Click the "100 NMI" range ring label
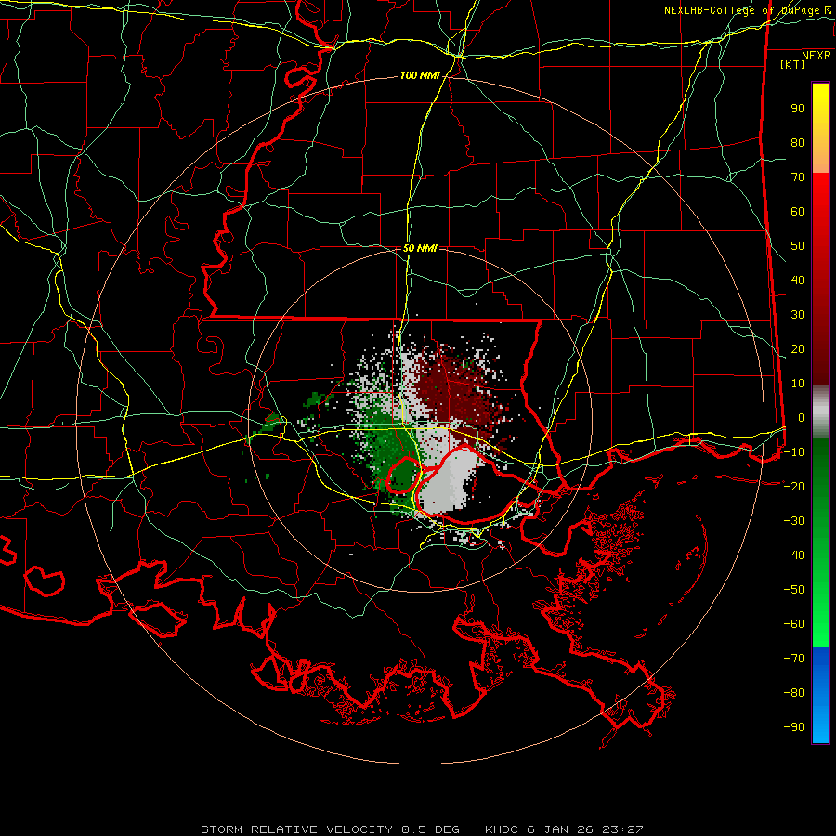 (420, 76)
